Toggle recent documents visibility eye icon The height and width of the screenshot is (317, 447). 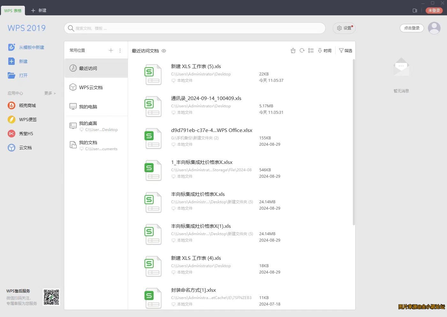click(164, 51)
